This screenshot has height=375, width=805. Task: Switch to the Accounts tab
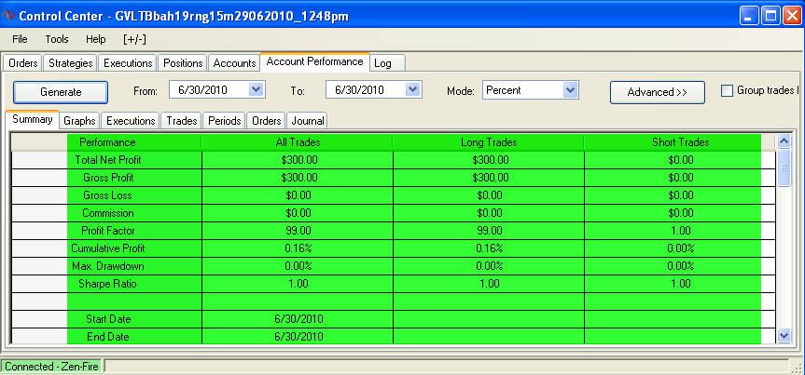[234, 63]
